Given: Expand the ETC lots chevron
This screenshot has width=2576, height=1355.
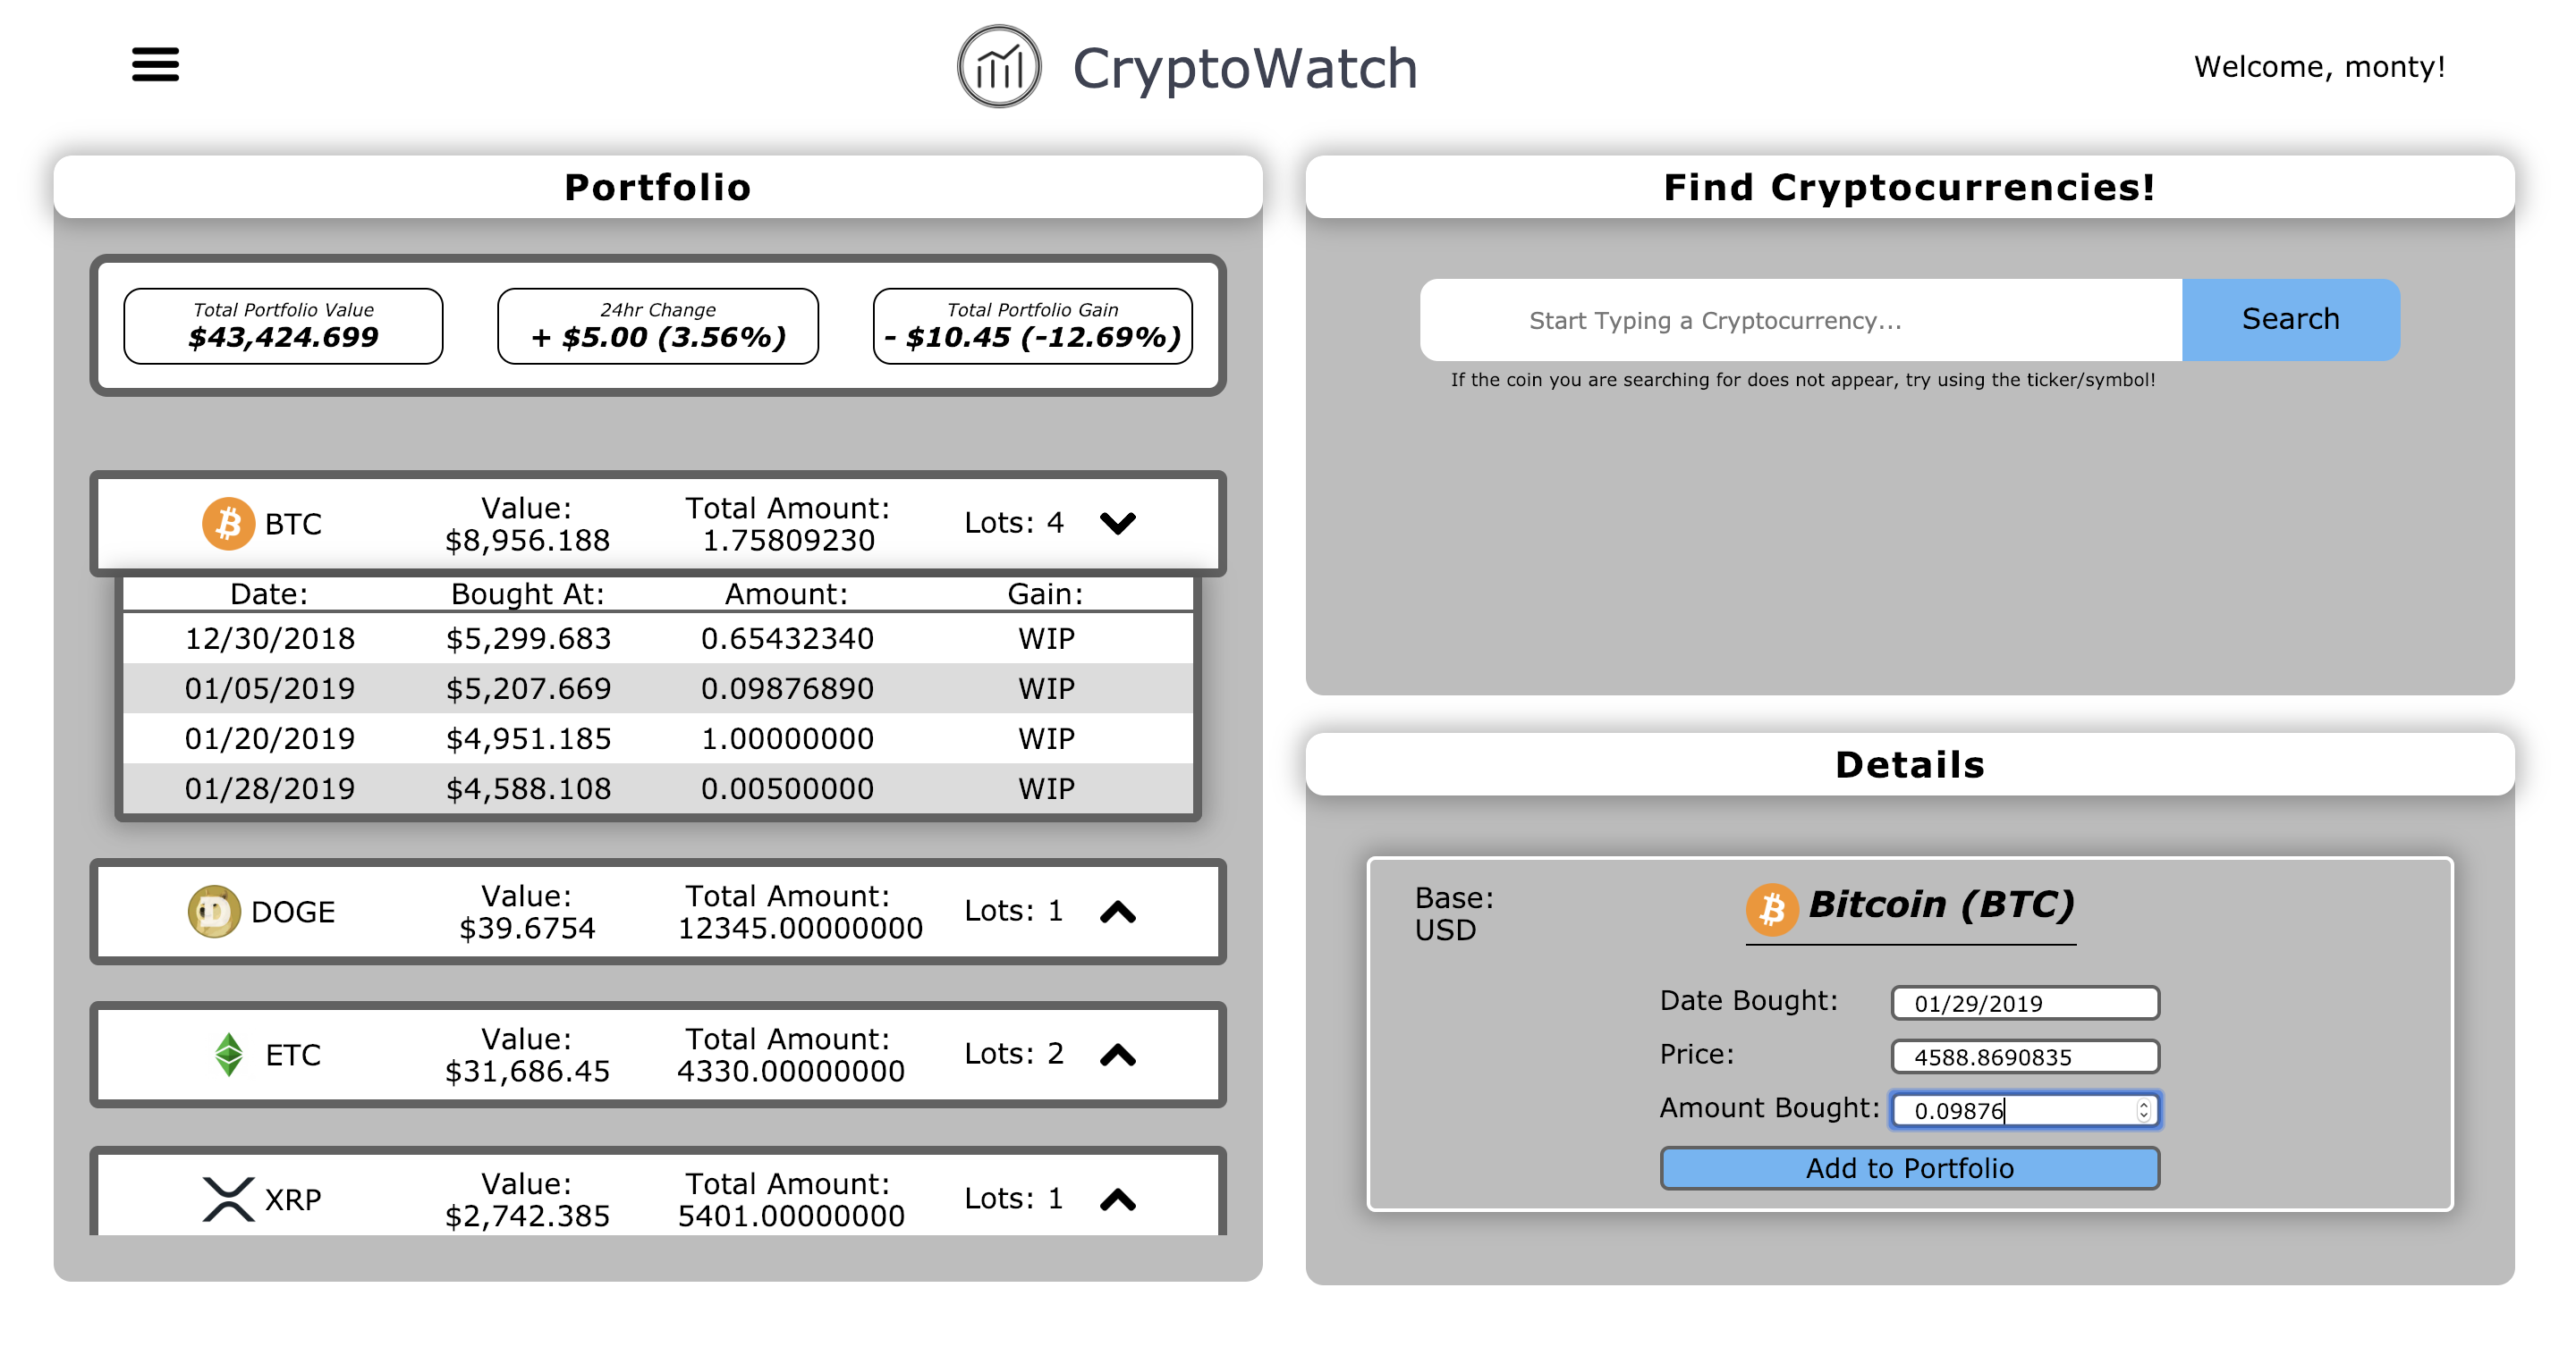Looking at the screenshot, I should click(1117, 1054).
